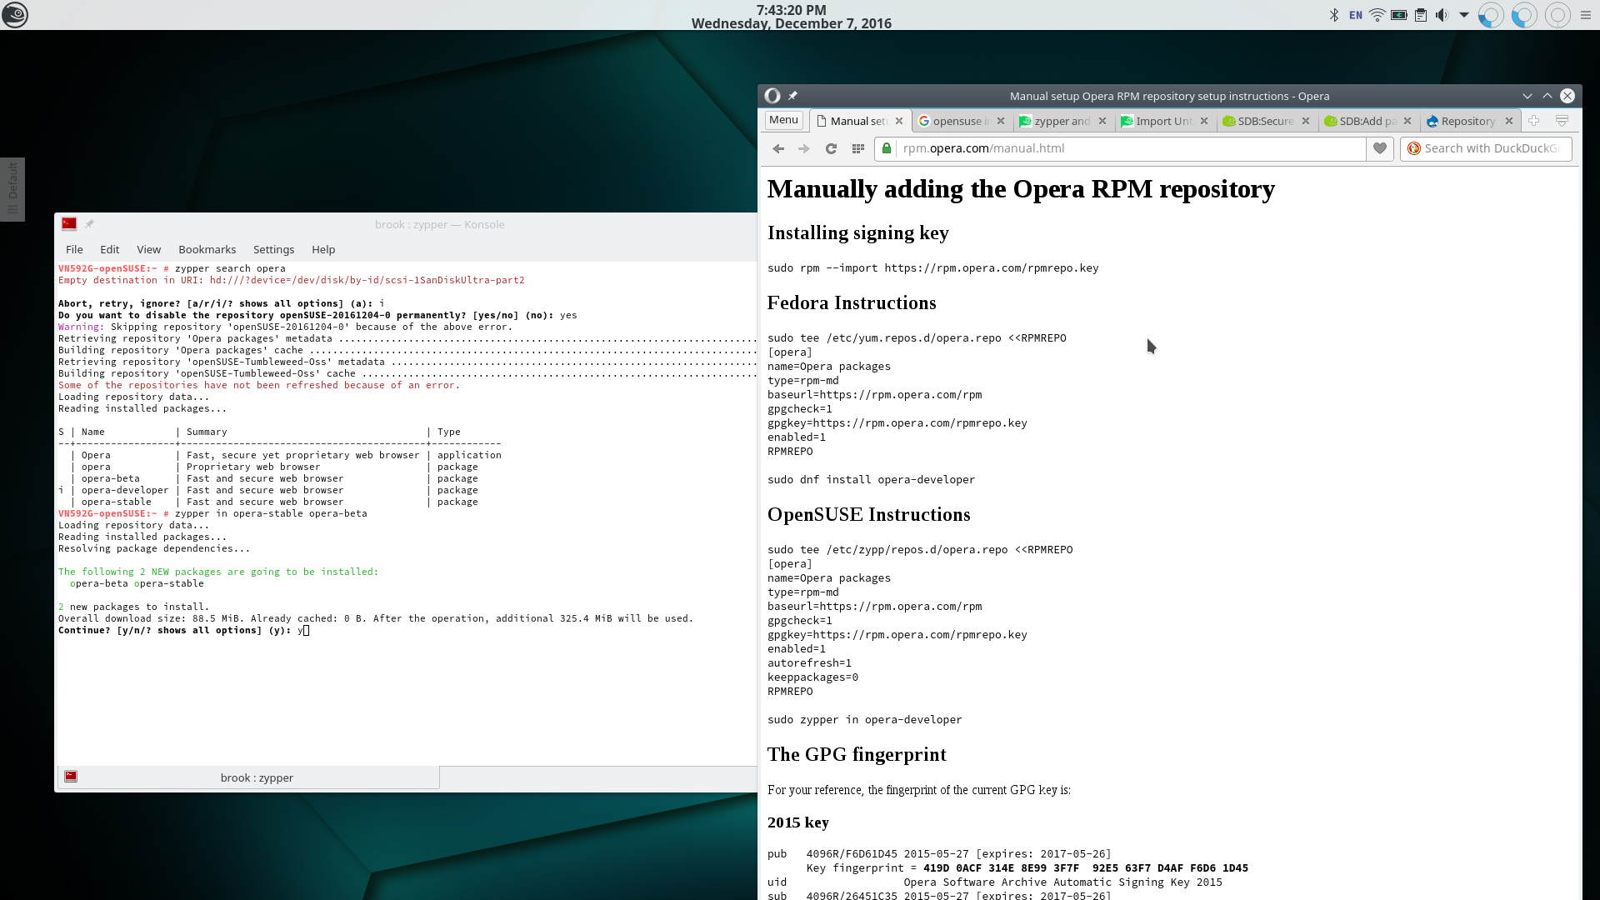Open audio volume tray control
Viewport: 1600px width, 900px height.
(x=1442, y=15)
